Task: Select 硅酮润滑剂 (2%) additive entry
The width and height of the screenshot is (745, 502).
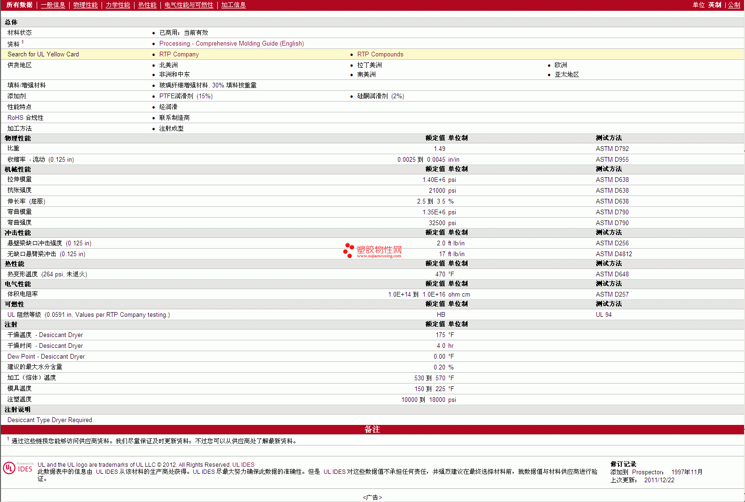Action: tap(380, 96)
